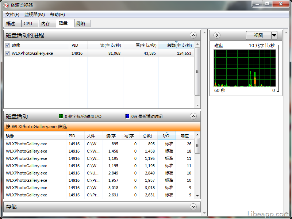Sort by 读(字节/秒) column header
Viewport: 292px width, 219px height.
105,45
